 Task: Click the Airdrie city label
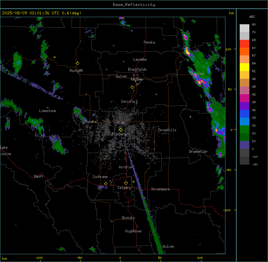point(126,167)
